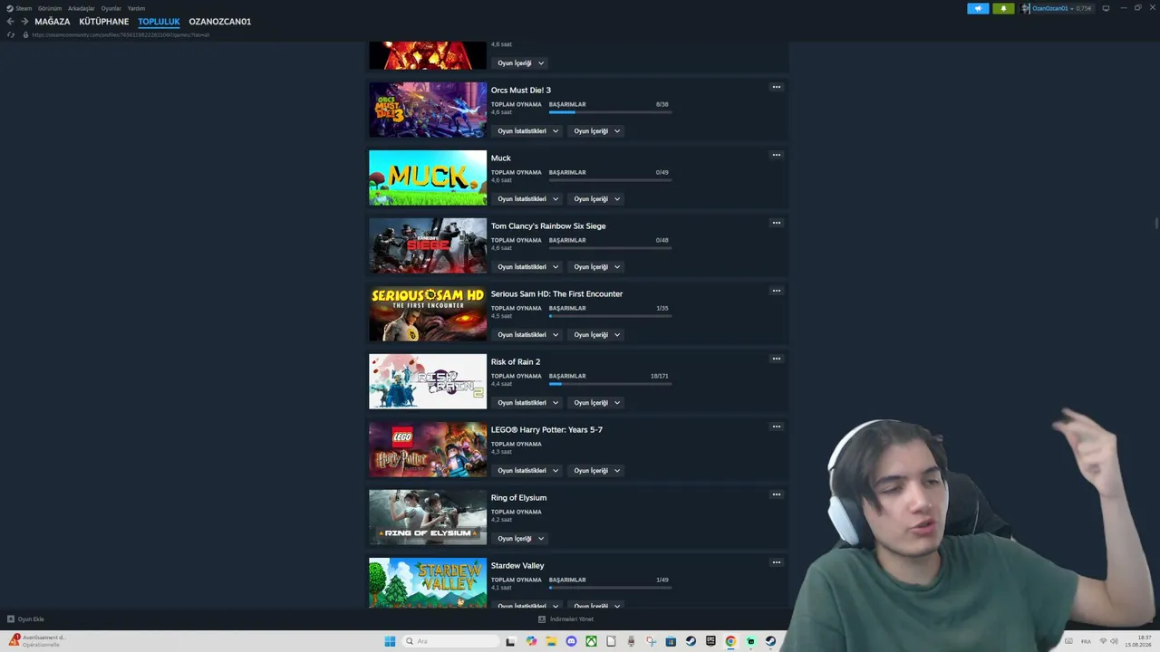Image resolution: width=1160 pixels, height=652 pixels.
Task: Open Google Chrome from the taskbar
Action: point(730,641)
